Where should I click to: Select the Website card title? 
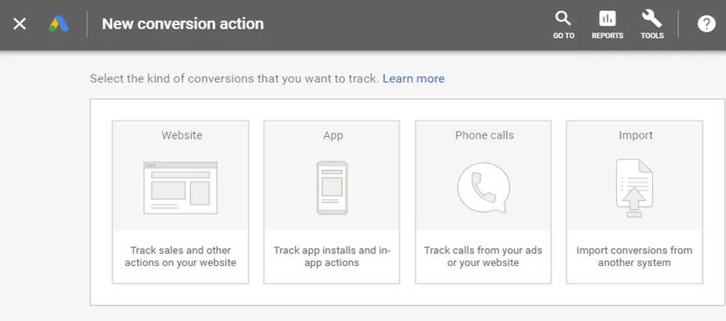(x=181, y=135)
